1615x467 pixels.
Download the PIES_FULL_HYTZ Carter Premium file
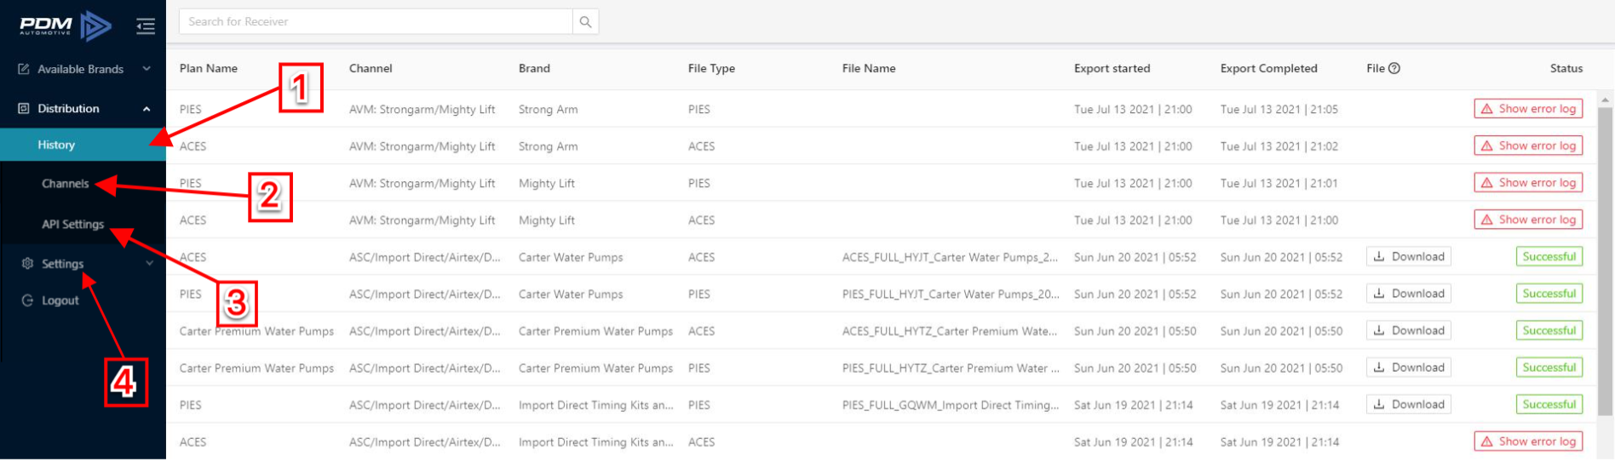click(1409, 367)
